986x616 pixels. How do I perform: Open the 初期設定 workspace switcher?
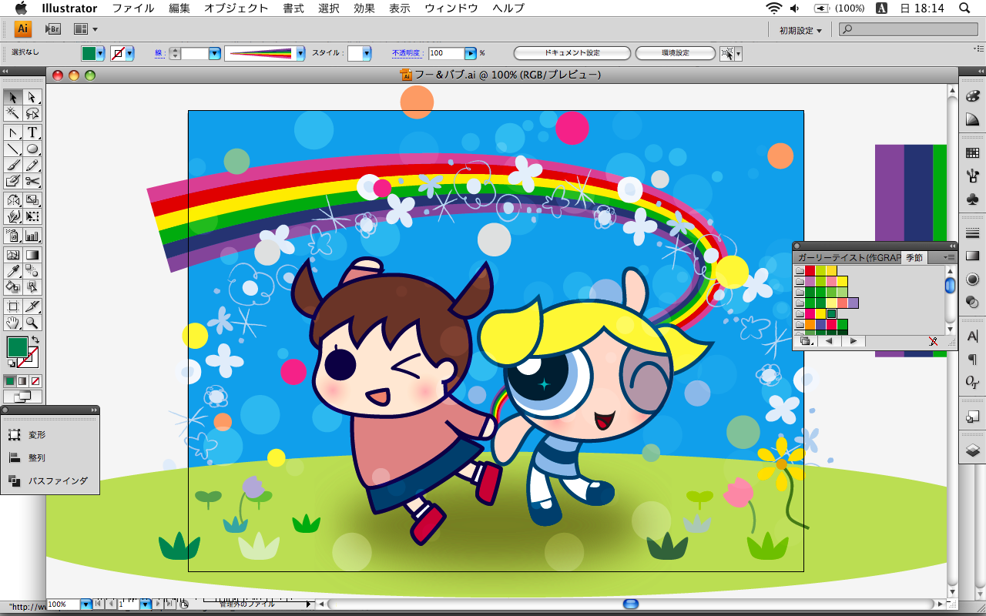click(800, 30)
